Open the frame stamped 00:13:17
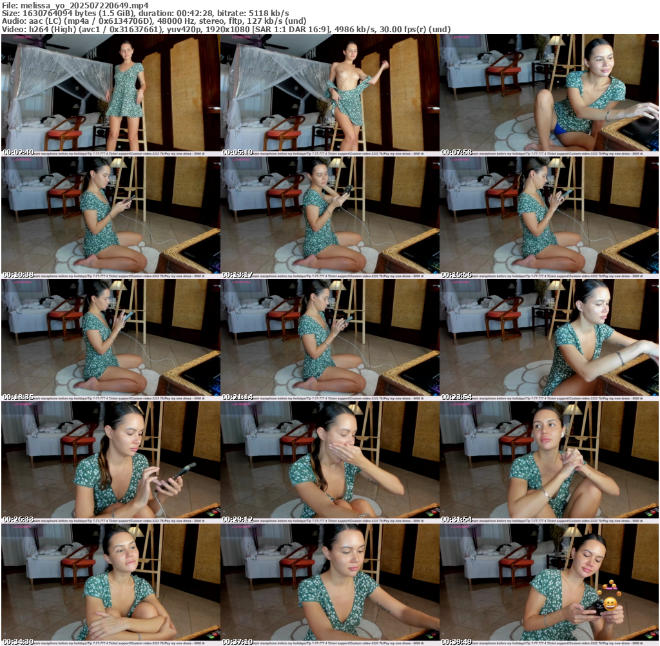This screenshot has width=660, height=646. (x=329, y=218)
